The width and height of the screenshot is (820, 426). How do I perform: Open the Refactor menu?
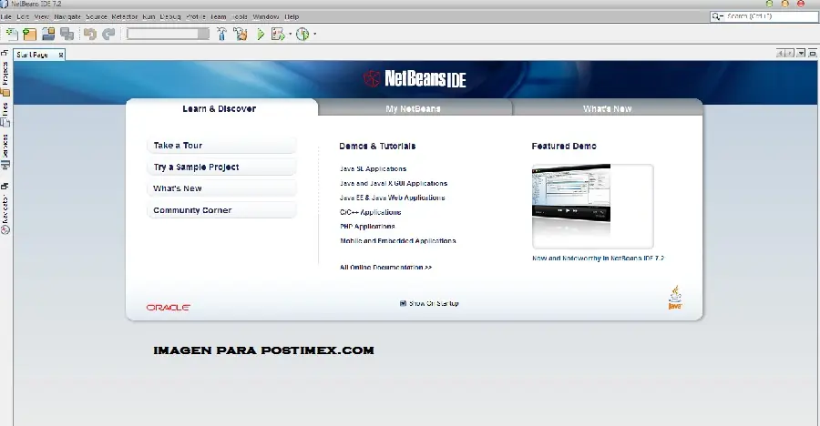click(125, 16)
